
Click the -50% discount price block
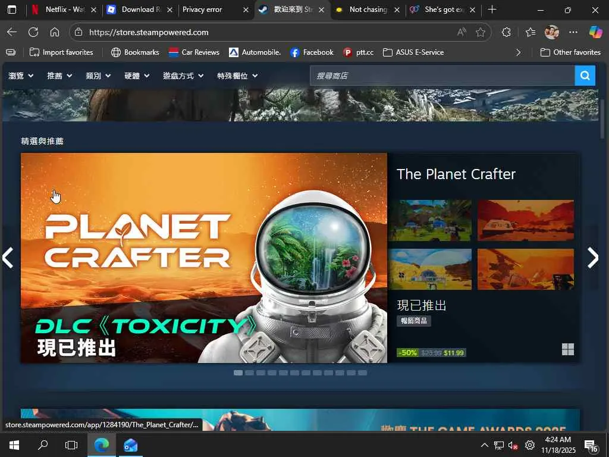tap(431, 353)
